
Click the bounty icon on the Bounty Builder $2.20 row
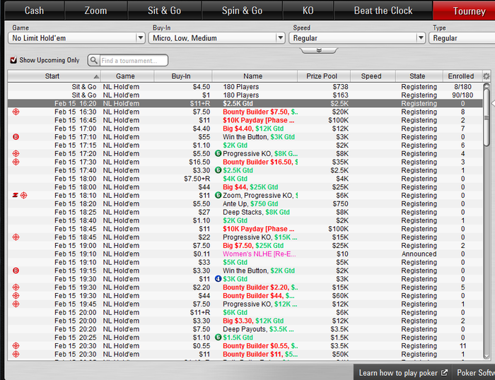(16, 287)
